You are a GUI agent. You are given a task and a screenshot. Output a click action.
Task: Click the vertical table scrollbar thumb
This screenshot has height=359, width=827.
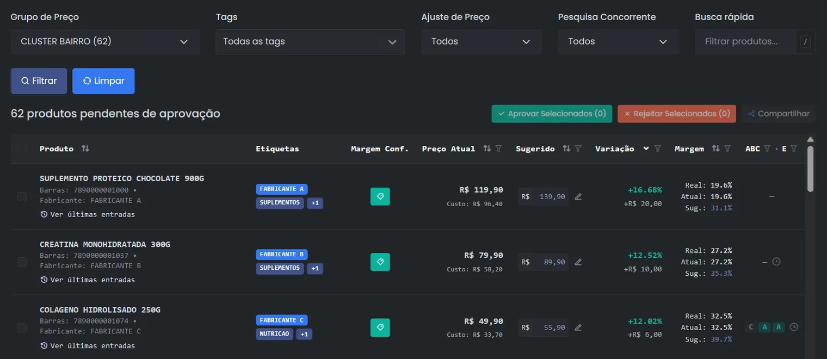(811, 168)
